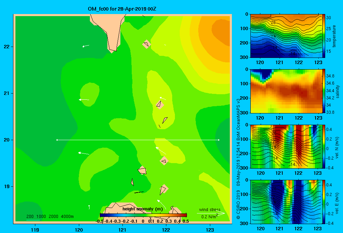The image size is (343, 233).
Task: Click the "vel. E (m/s)" label
Action: 337,203
